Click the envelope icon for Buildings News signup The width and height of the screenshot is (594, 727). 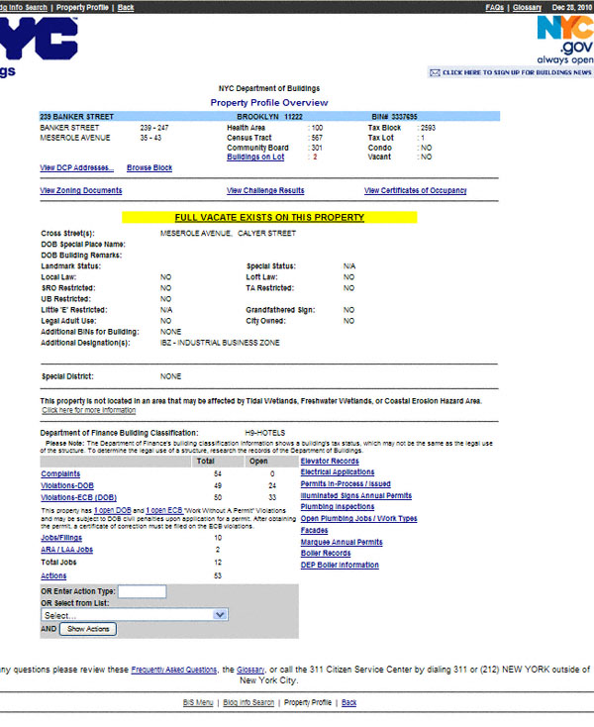(435, 72)
